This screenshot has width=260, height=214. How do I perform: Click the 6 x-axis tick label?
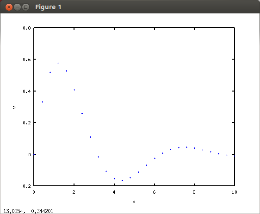[x=154, y=192]
